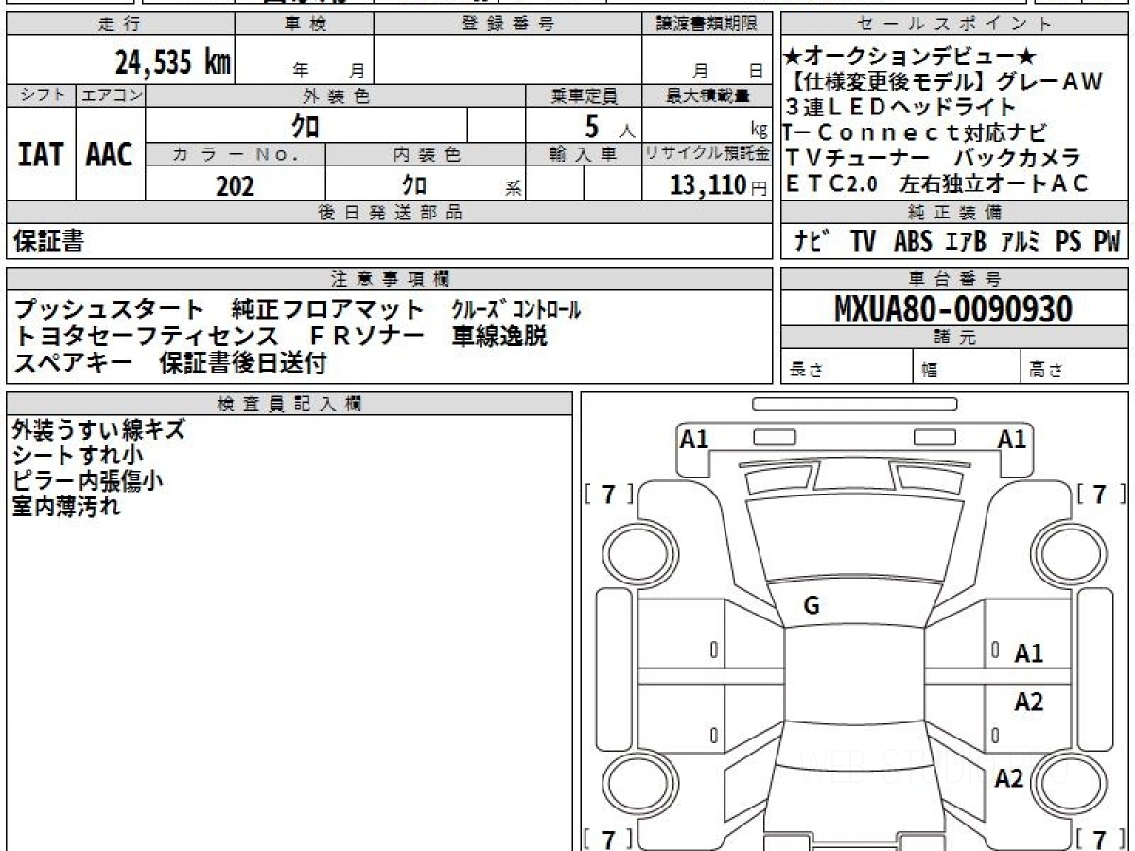Screen dimensions: 1135x851
Task: Select the 外装色 header
Action: pyautogui.click(x=336, y=96)
